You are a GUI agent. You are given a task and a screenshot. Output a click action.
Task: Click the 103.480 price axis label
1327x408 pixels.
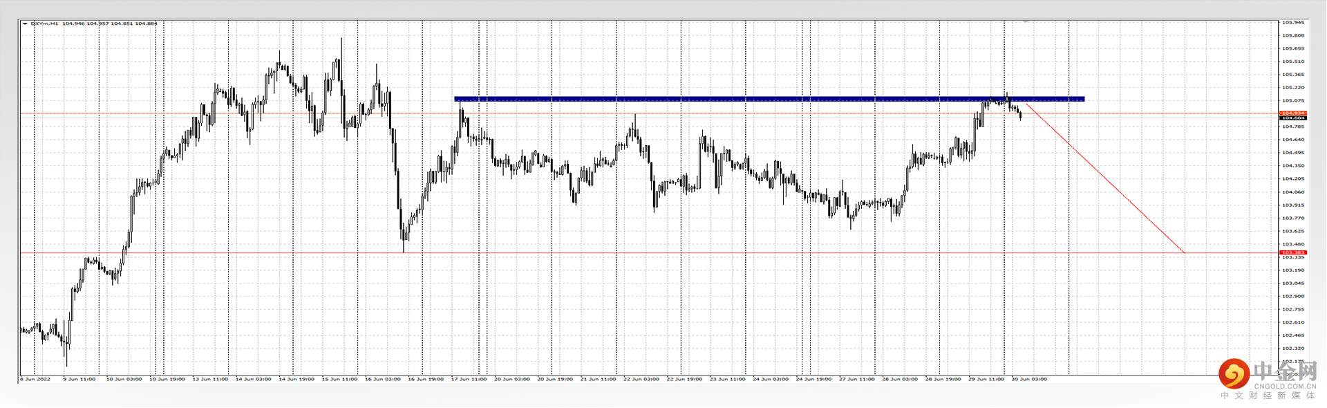click(x=1293, y=244)
